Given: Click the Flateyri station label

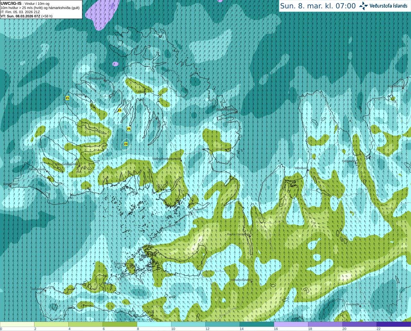Looking at the screenshot, I should [80, 94].
